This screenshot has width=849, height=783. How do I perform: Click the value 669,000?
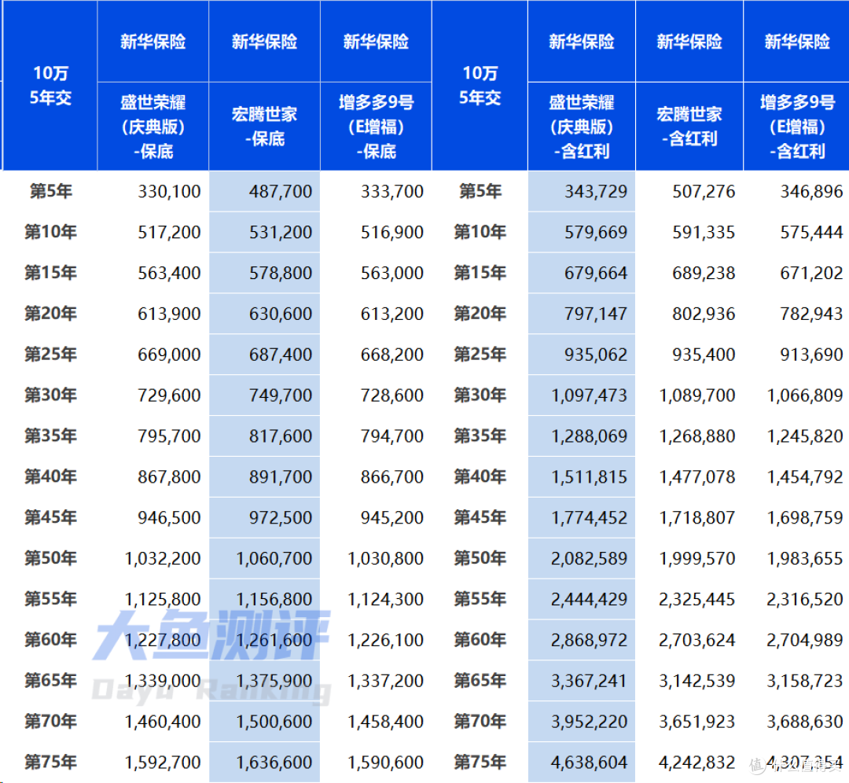[x=169, y=355]
